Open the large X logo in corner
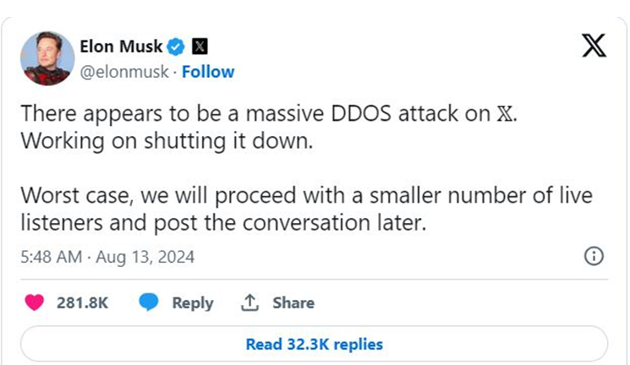This screenshot has height=365, width=630. (x=594, y=46)
